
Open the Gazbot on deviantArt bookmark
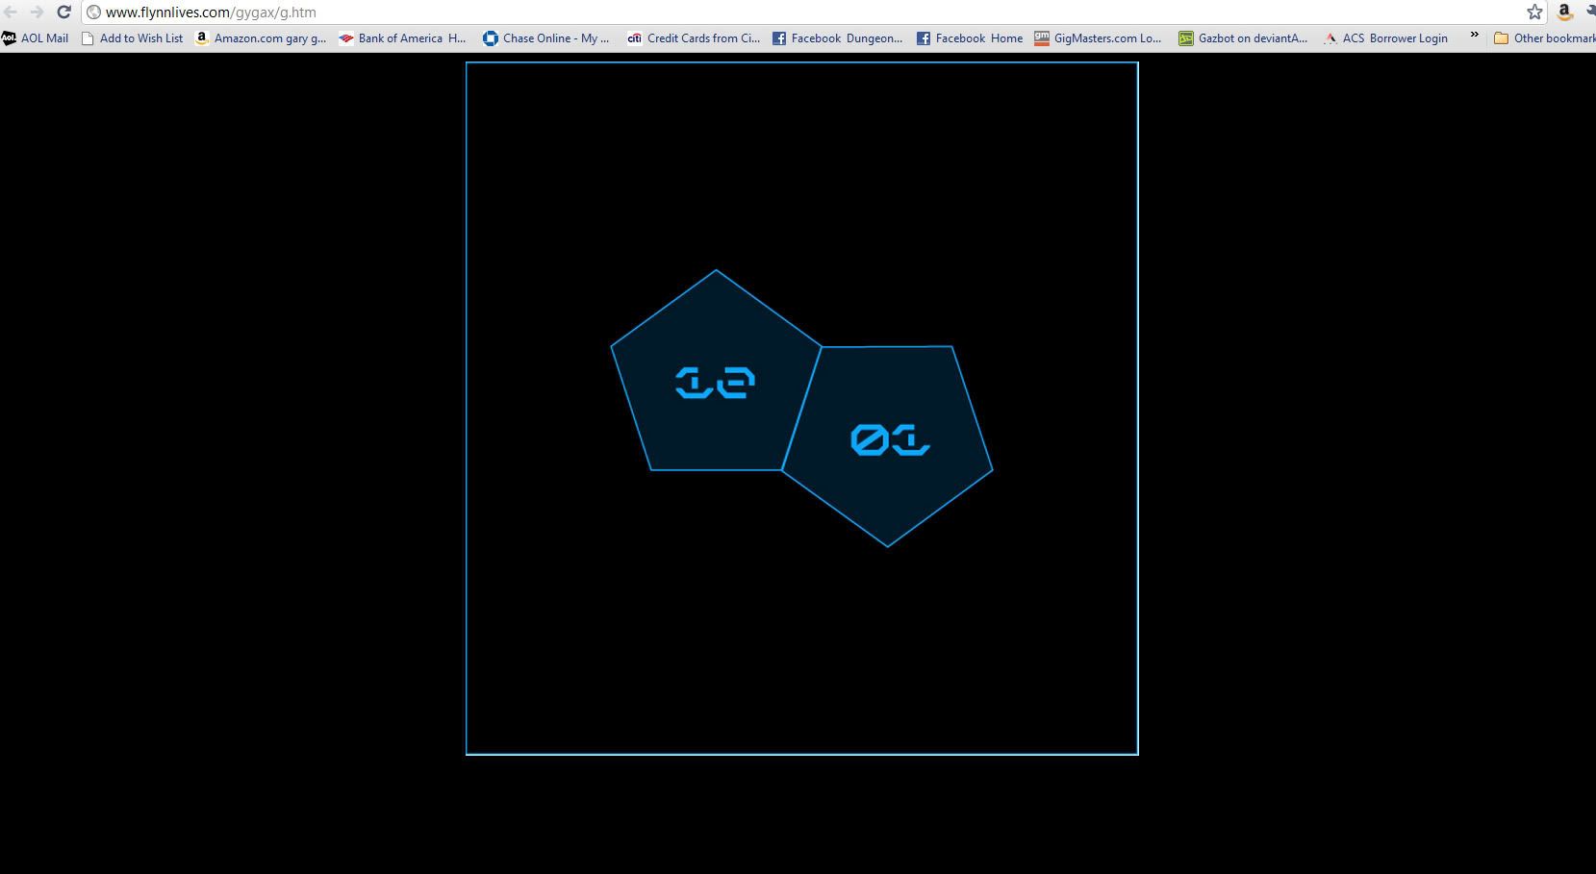(1243, 38)
